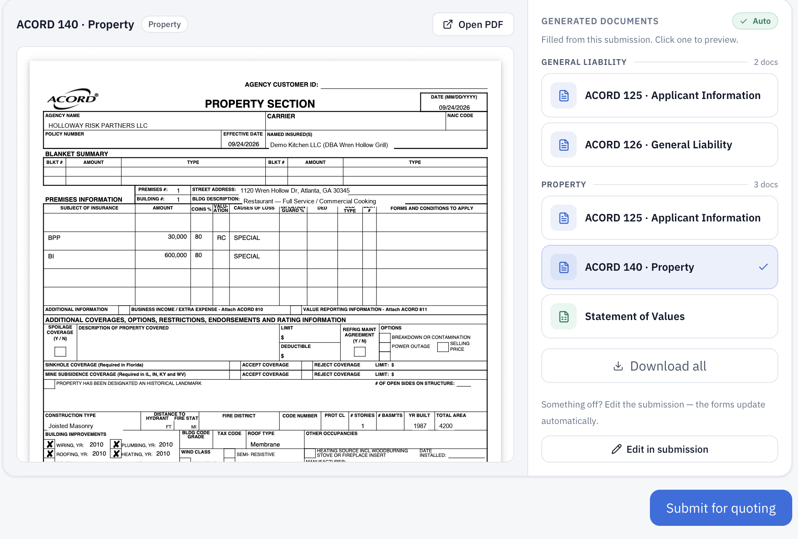Click Download all button
798x539 pixels.
(x=659, y=366)
